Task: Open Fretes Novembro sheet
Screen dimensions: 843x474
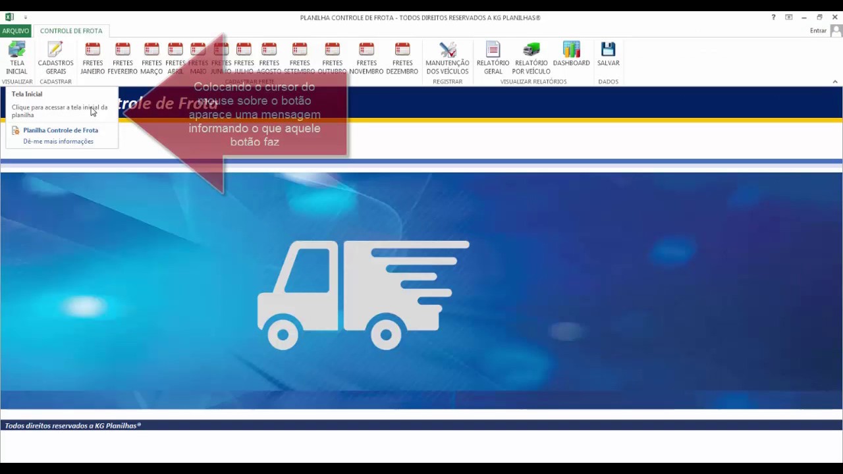Action: [366, 58]
